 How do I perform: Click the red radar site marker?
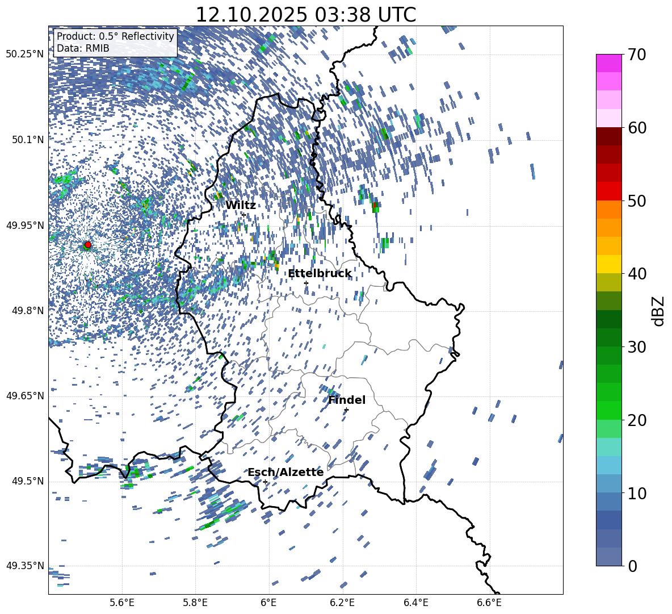(x=88, y=245)
